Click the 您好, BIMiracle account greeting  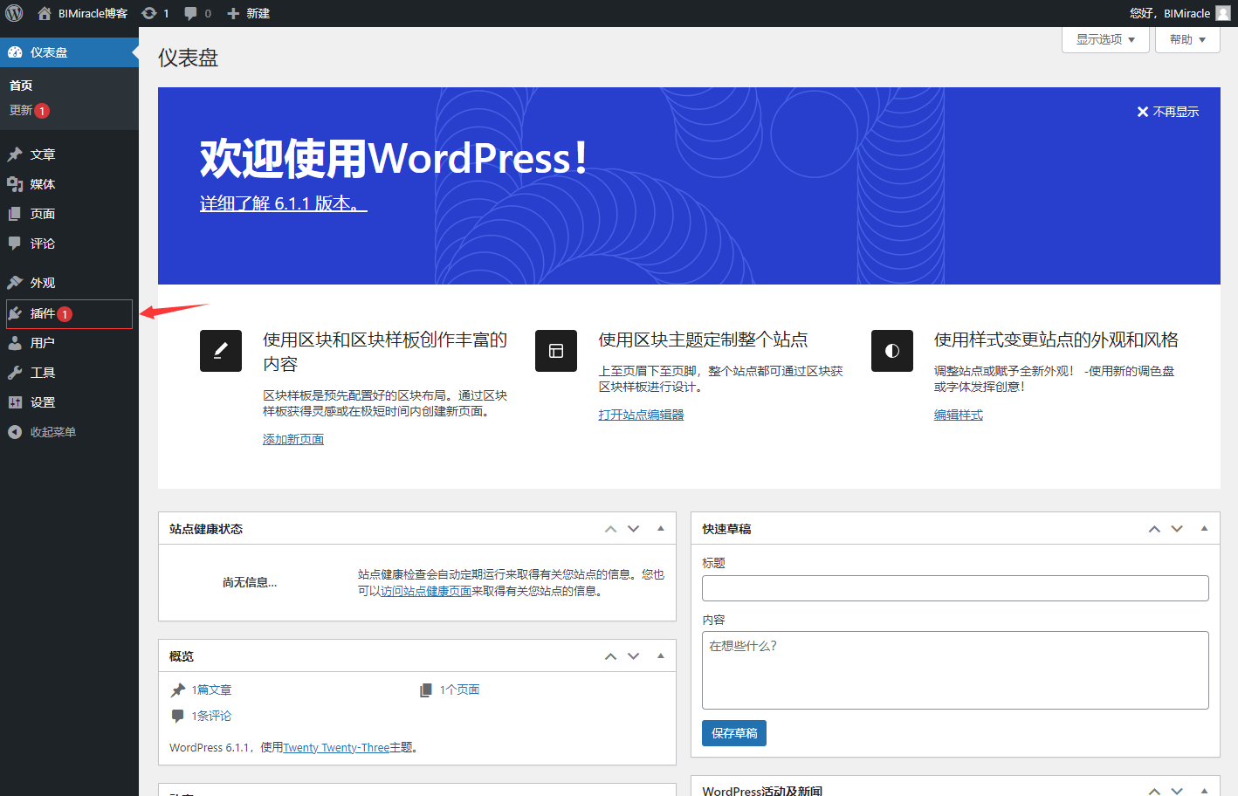click(1170, 13)
